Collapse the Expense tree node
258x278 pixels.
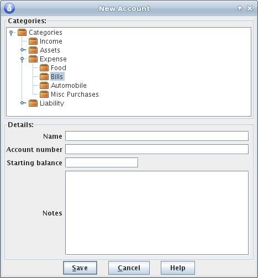click(22, 59)
